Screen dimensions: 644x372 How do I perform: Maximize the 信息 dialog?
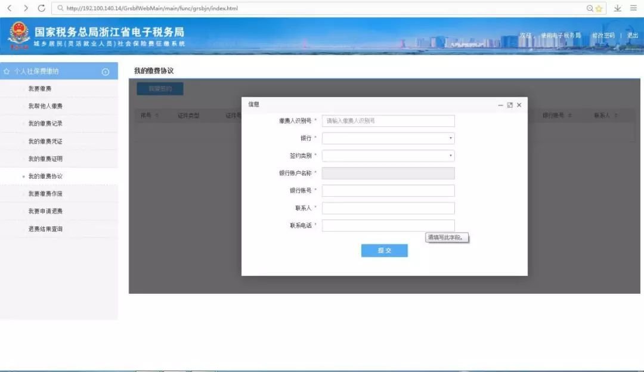(x=510, y=105)
